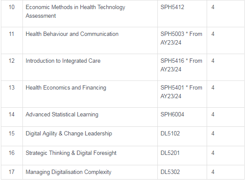Select the Economic Methods in Health Technology Assessment course

(x=75, y=11)
